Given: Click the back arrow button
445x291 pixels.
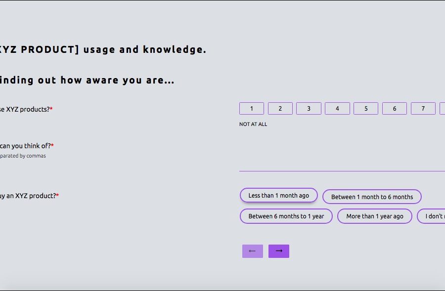Looking at the screenshot, I should (x=252, y=251).
